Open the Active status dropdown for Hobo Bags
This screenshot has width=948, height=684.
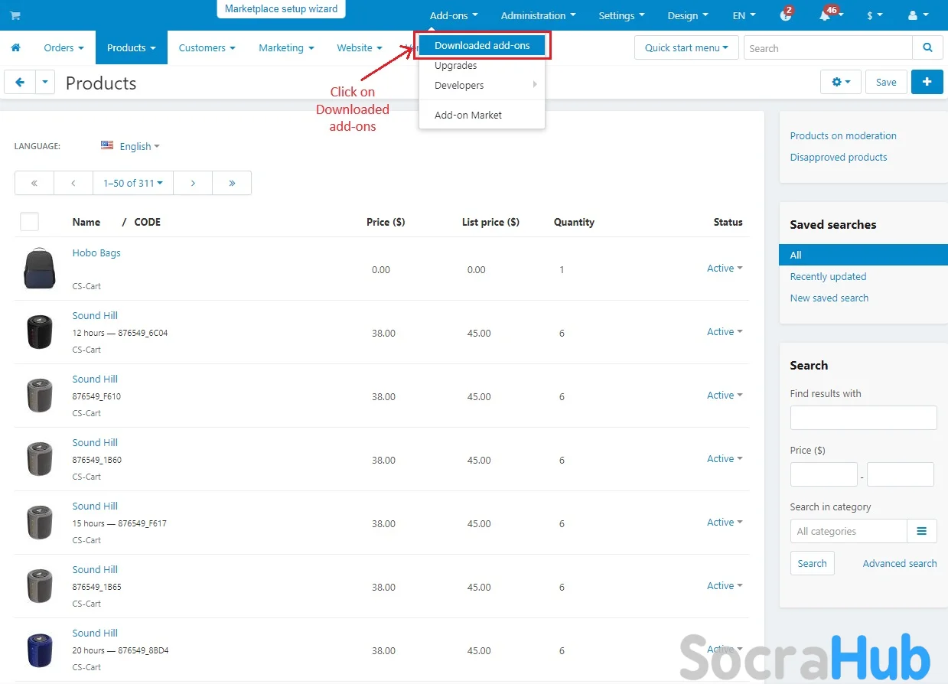click(x=724, y=269)
